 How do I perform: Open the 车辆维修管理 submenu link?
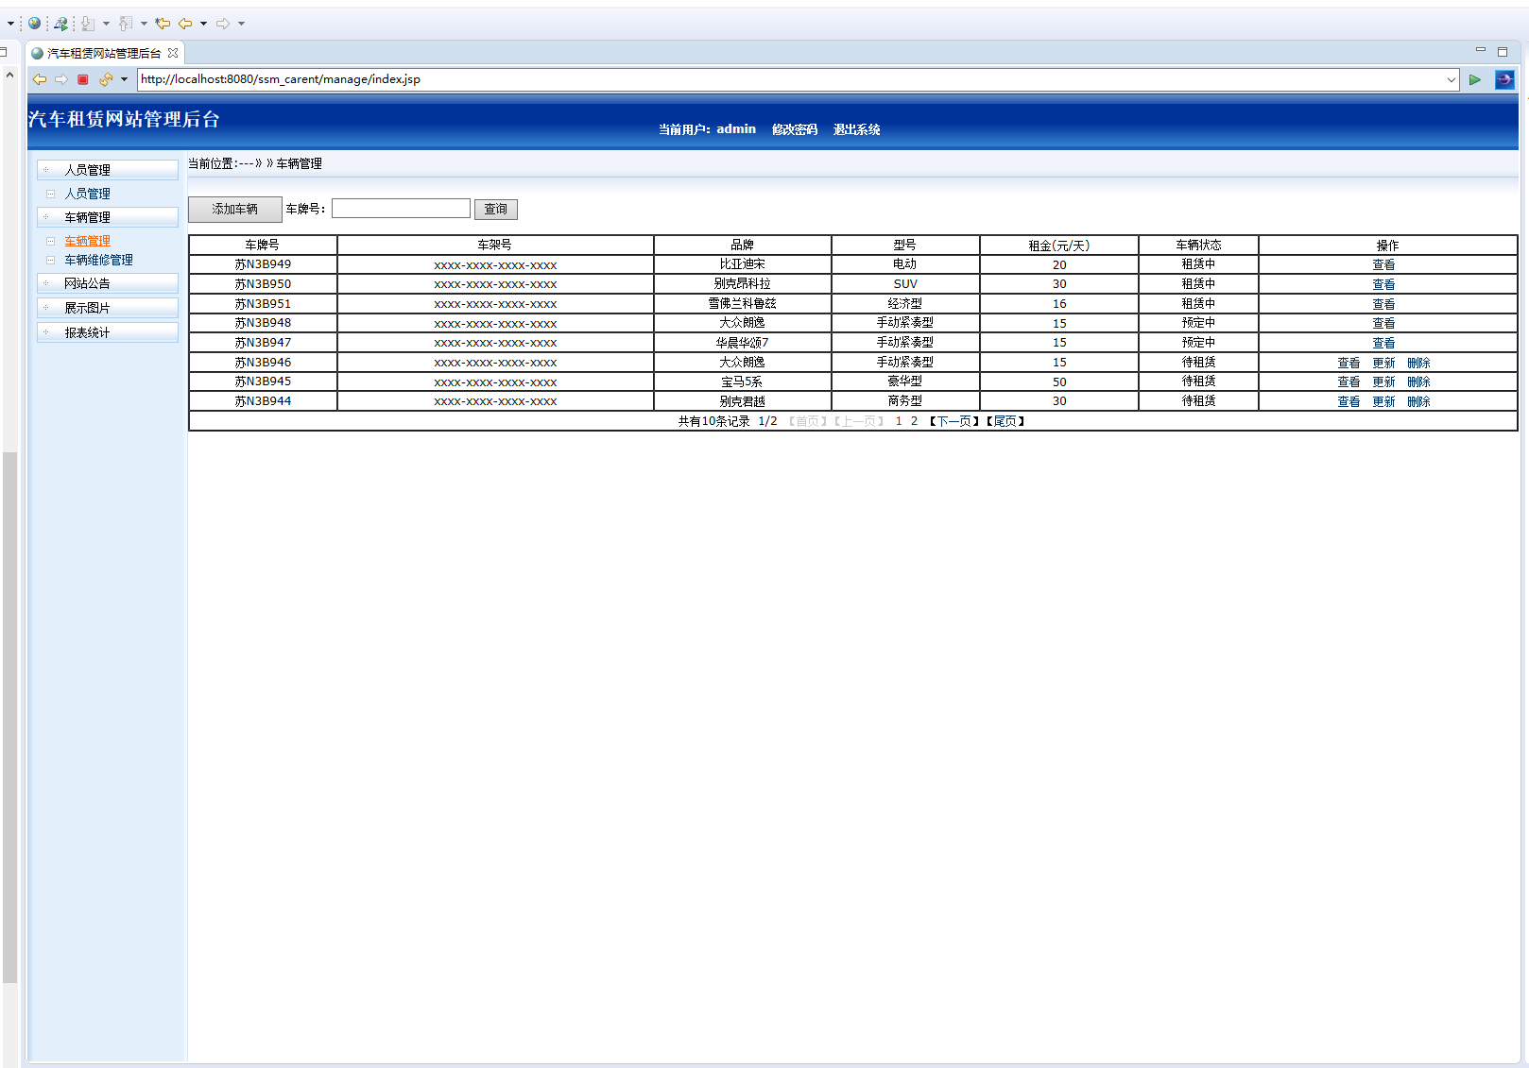98,260
